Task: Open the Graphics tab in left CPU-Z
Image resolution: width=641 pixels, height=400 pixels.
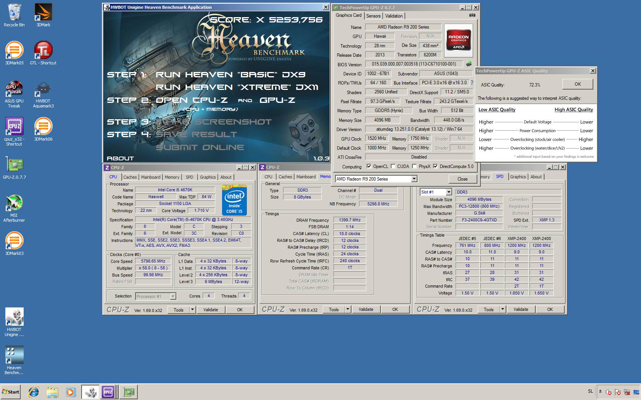Action: pyautogui.click(x=208, y=177)
